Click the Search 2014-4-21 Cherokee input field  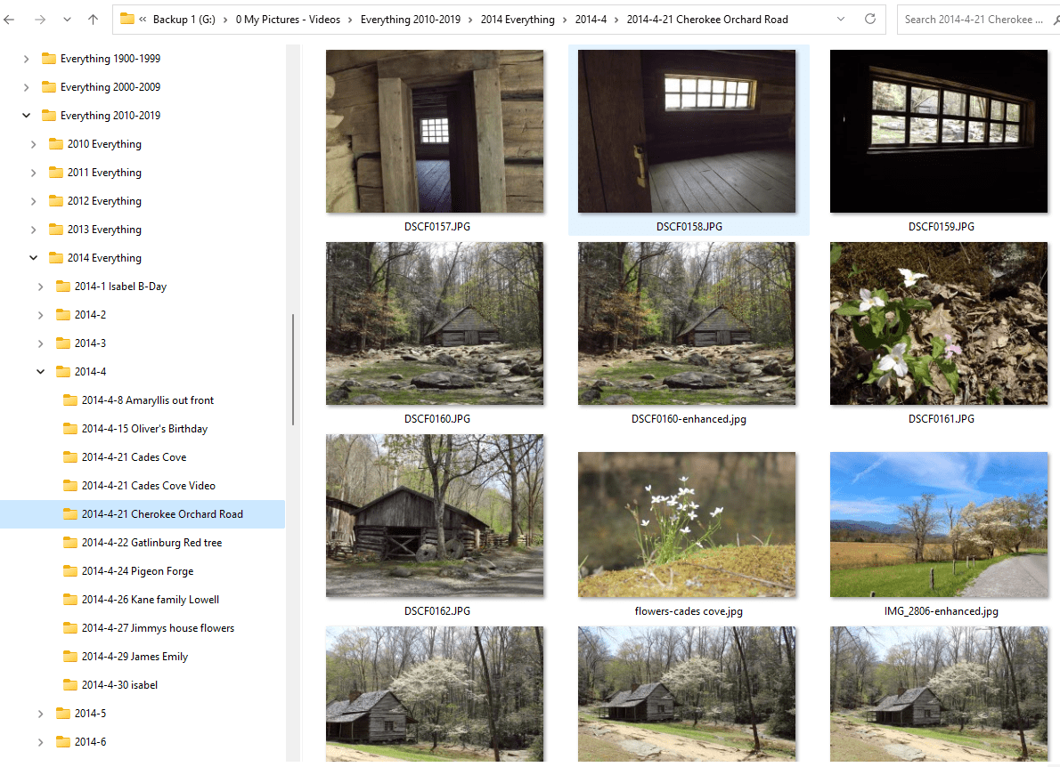click(x=975, y=19)
